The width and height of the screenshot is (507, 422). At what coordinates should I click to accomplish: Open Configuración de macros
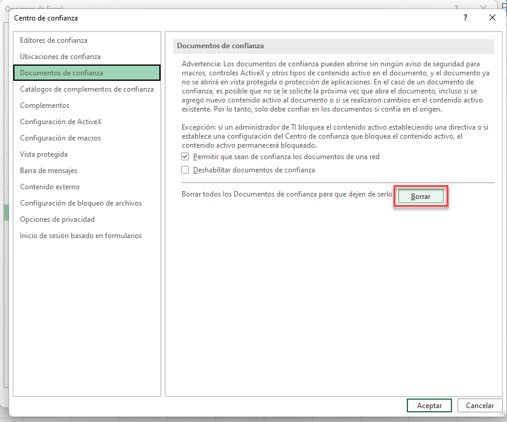tap(87, 138)
